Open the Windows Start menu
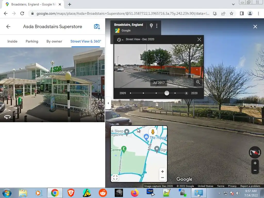264x198 pixels. tap(7, 193)
